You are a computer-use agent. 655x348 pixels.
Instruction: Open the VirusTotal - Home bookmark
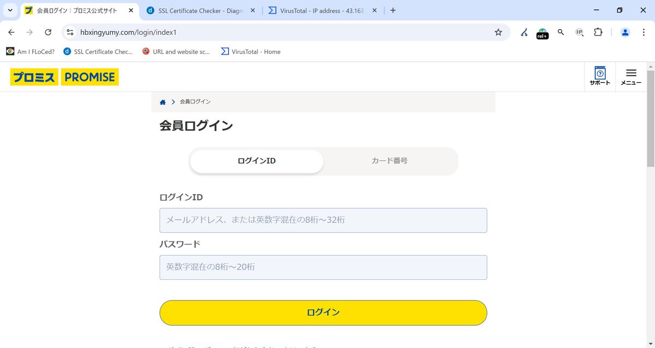pos(251,52)
